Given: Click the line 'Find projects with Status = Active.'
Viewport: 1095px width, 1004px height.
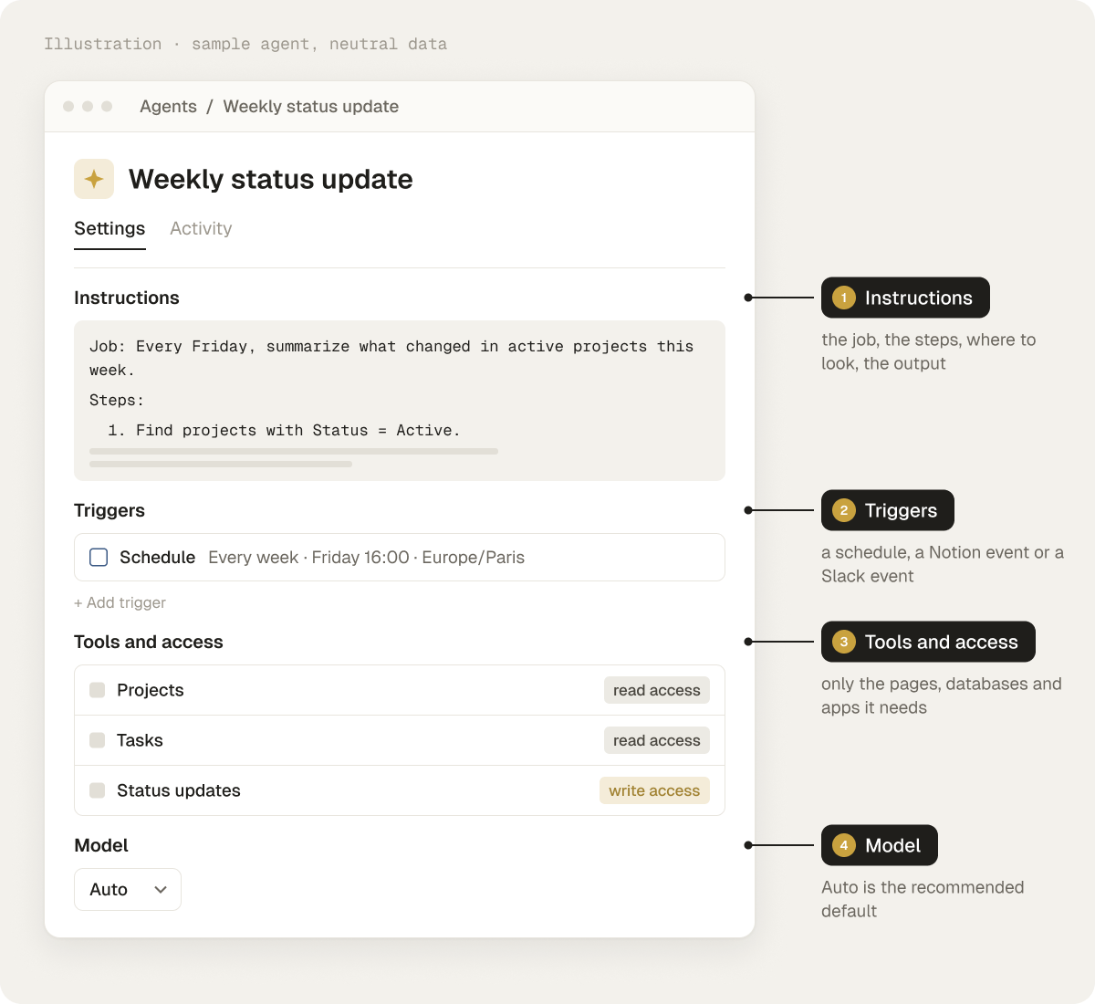Looking at the screenshot, I should [x=284, y=431].
